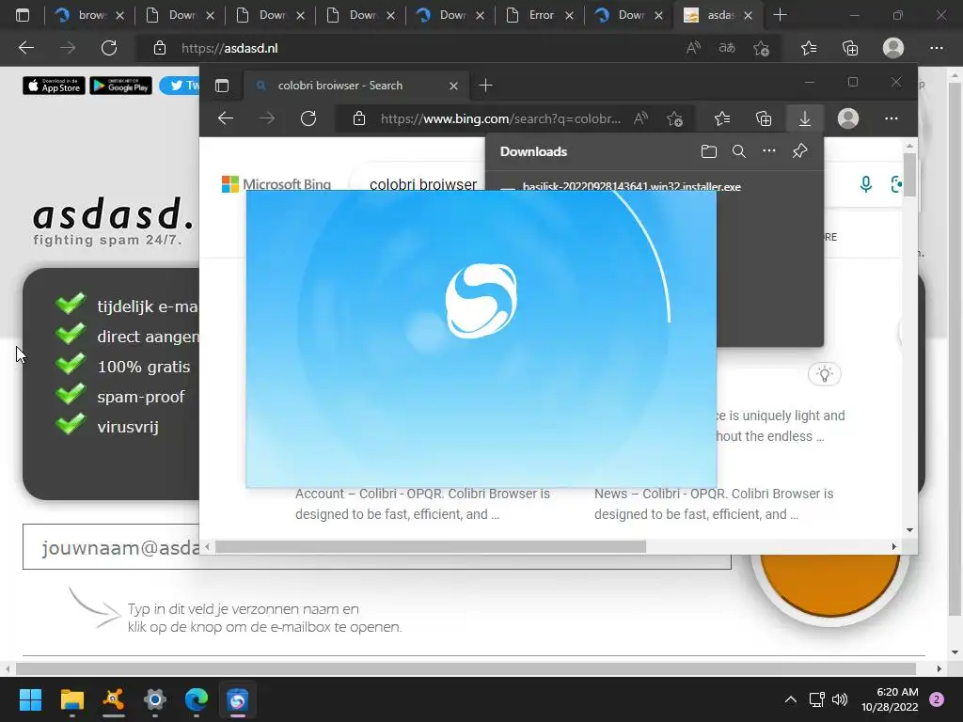The height and width of the screenshot is (722, 963).
Task: Click the Microsoft Bing logo
Action: pyautogui.click(x=276, y=184)
